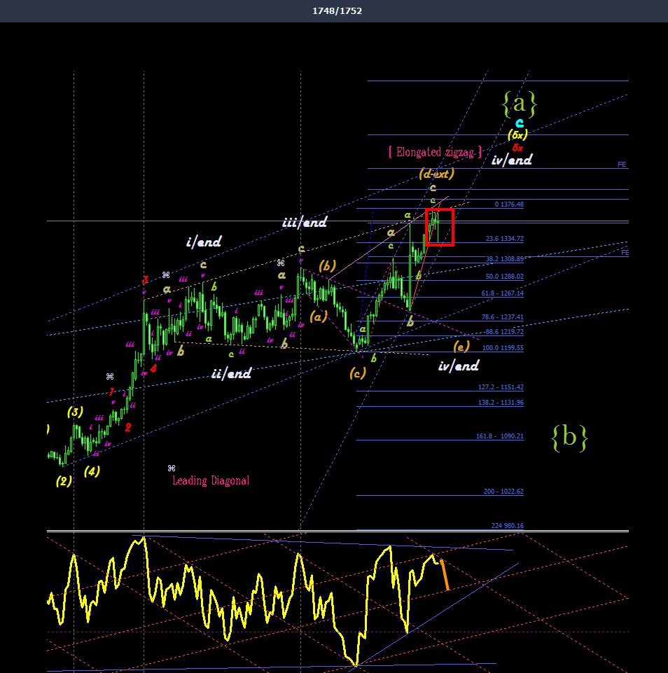Click Fibonacci level 138.2 - 1131.96
Screen dimensions: 668x673
pyautogui.click(x=501, y=403)
